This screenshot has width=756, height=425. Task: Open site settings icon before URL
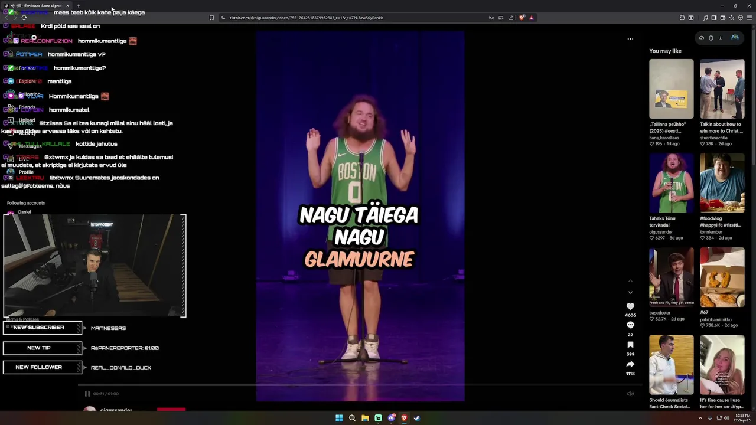(x=223, y=18)
